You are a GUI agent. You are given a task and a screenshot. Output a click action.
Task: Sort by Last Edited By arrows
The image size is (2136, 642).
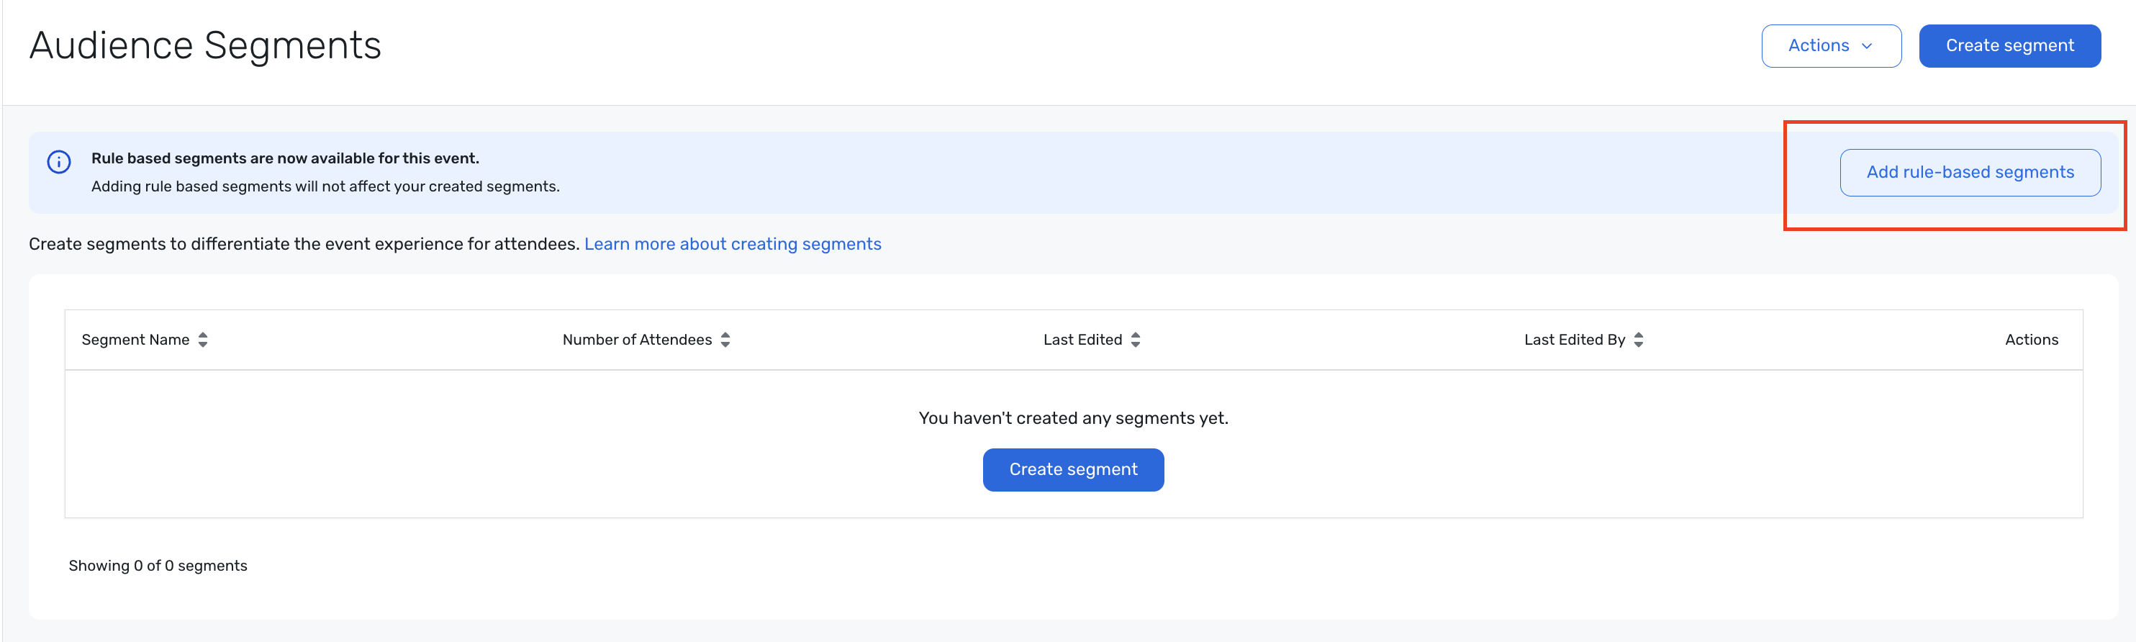point(1639,340)
